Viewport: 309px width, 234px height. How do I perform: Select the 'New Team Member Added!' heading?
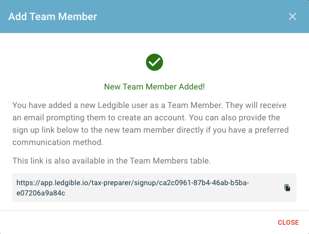coord(154,87)
